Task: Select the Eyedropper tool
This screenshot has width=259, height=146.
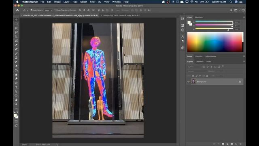Action: point(16,45)
